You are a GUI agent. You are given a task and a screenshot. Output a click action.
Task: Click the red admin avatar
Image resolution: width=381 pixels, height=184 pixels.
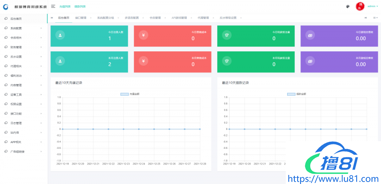pos(360,6)
